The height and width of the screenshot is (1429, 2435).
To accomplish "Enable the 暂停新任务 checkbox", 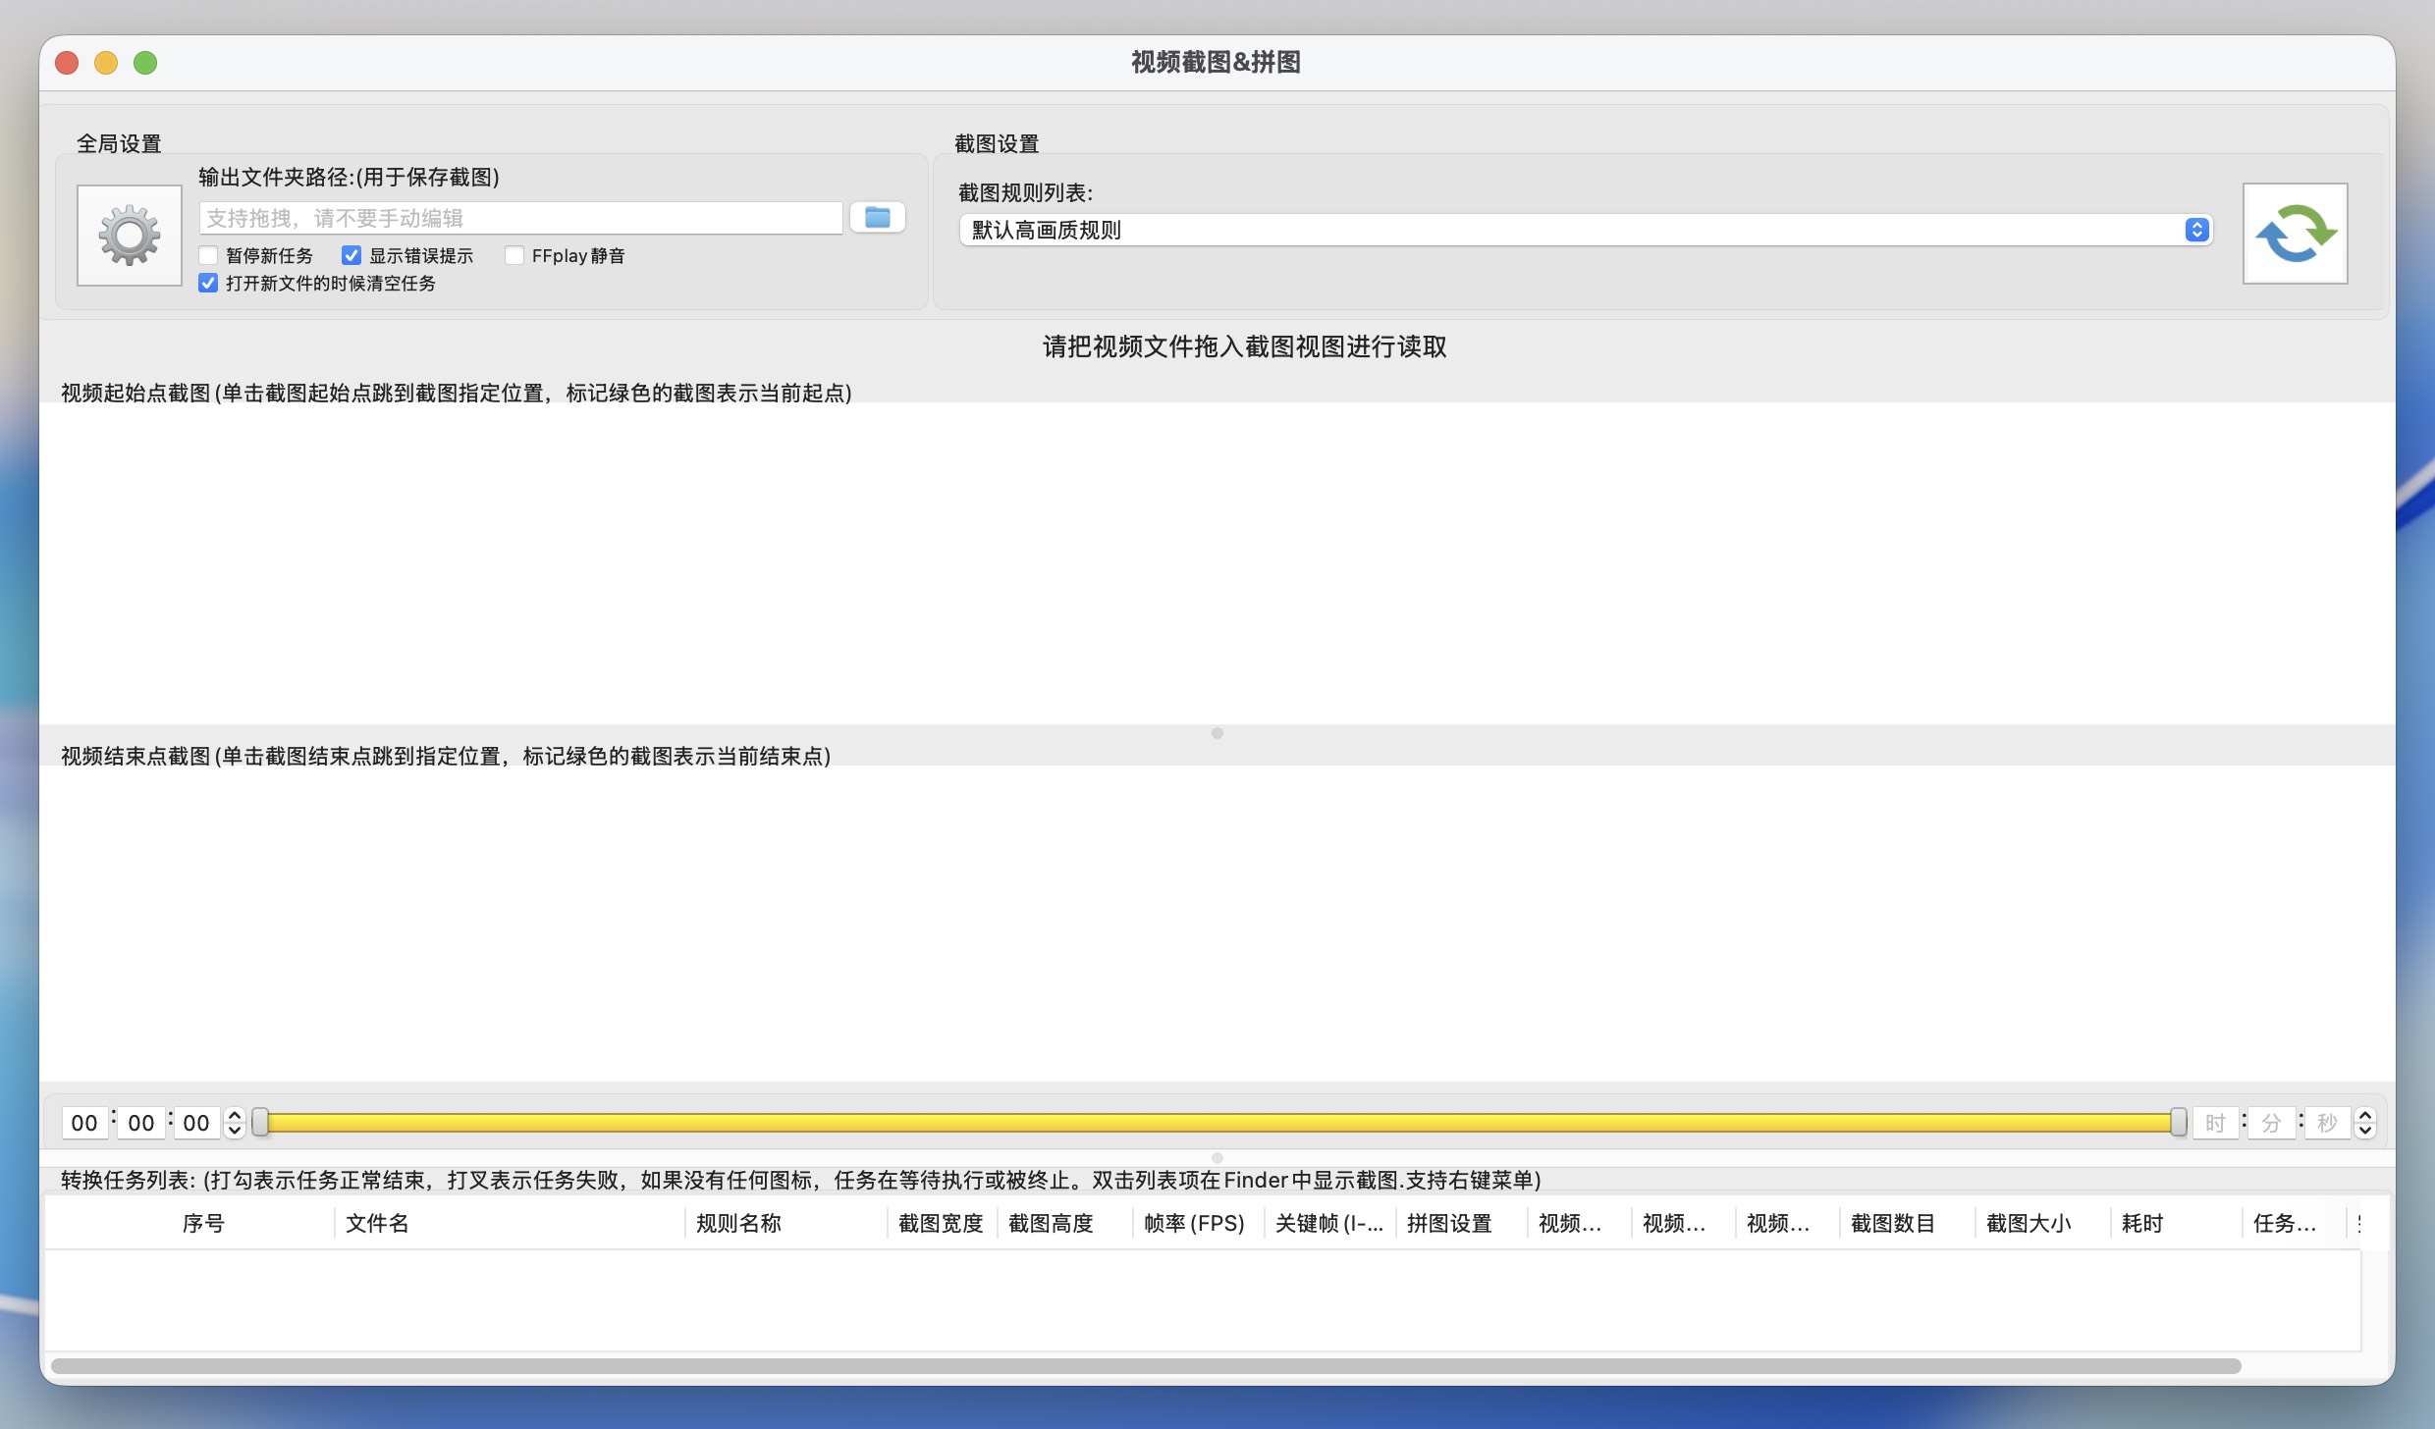I will click(208, 255).
